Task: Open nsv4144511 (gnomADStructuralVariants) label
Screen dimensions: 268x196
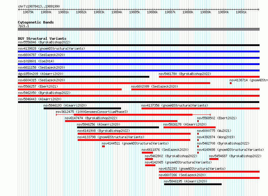Action: [135, 143]
